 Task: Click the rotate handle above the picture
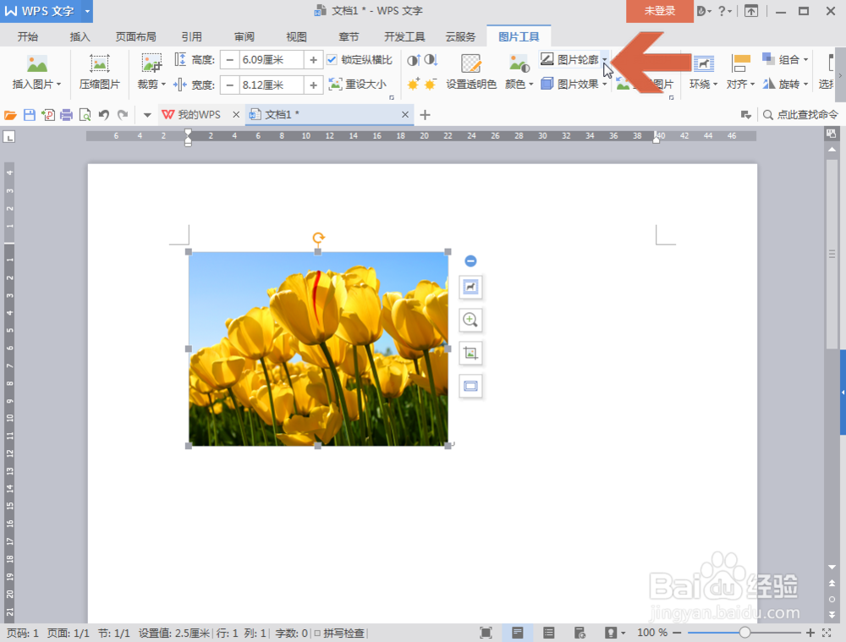pyautogui.click(x=318, y=238)
